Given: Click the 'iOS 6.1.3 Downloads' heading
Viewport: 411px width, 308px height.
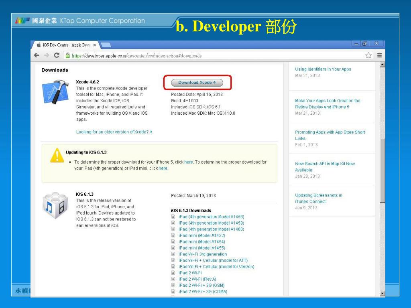Looking at the screenshot, I should click(191, 211).
